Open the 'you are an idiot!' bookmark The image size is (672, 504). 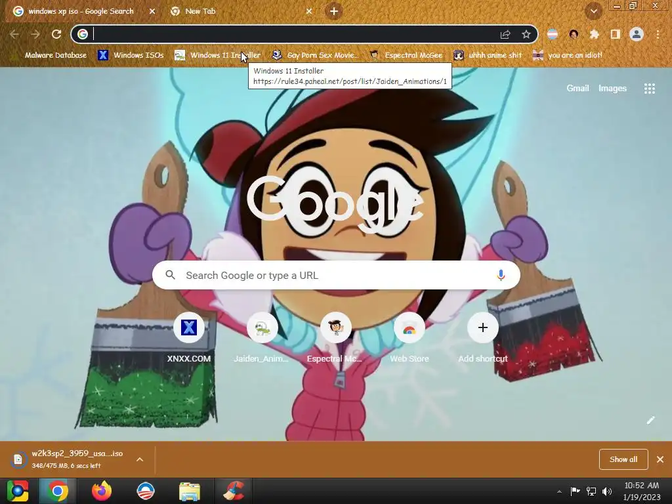(x=568, y=55)
